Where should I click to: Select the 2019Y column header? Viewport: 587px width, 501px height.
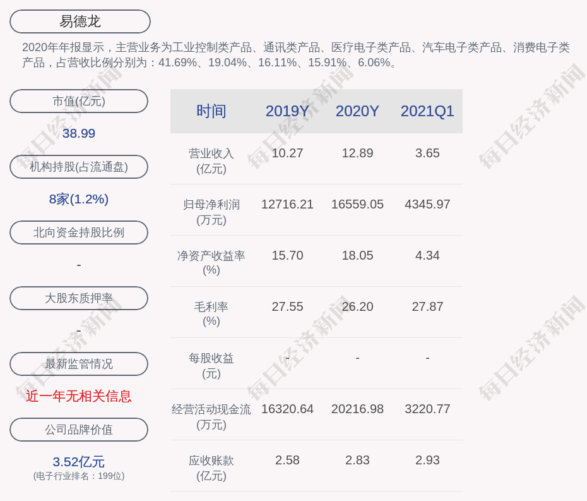[287, 111]
